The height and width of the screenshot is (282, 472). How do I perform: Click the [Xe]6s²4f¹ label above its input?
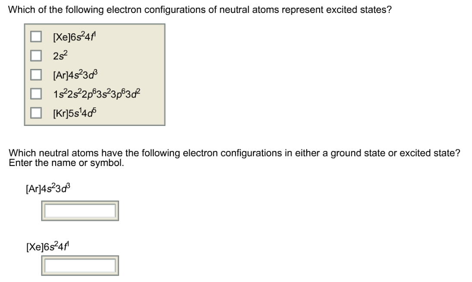[x=47, y=246]
